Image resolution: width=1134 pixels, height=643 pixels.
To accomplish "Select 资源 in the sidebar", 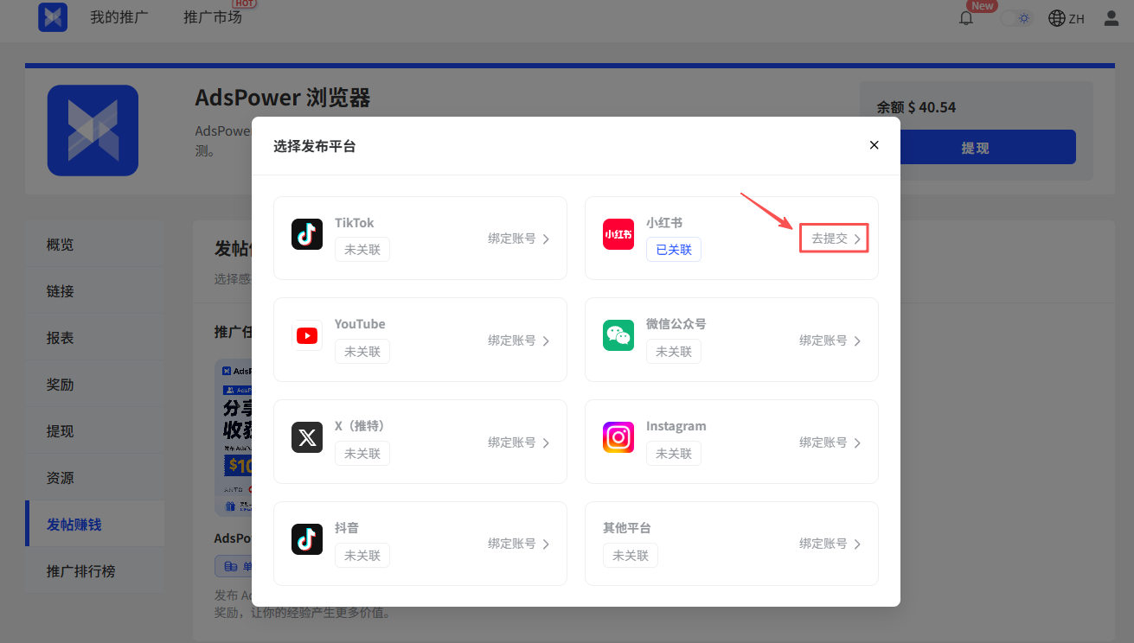I will point(95,478).
